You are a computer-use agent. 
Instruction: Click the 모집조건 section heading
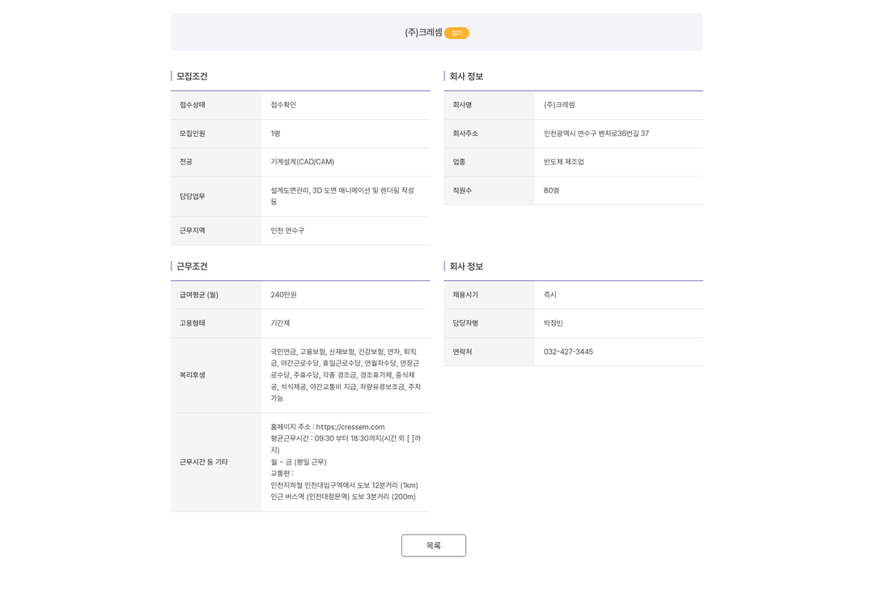point(192,76)
